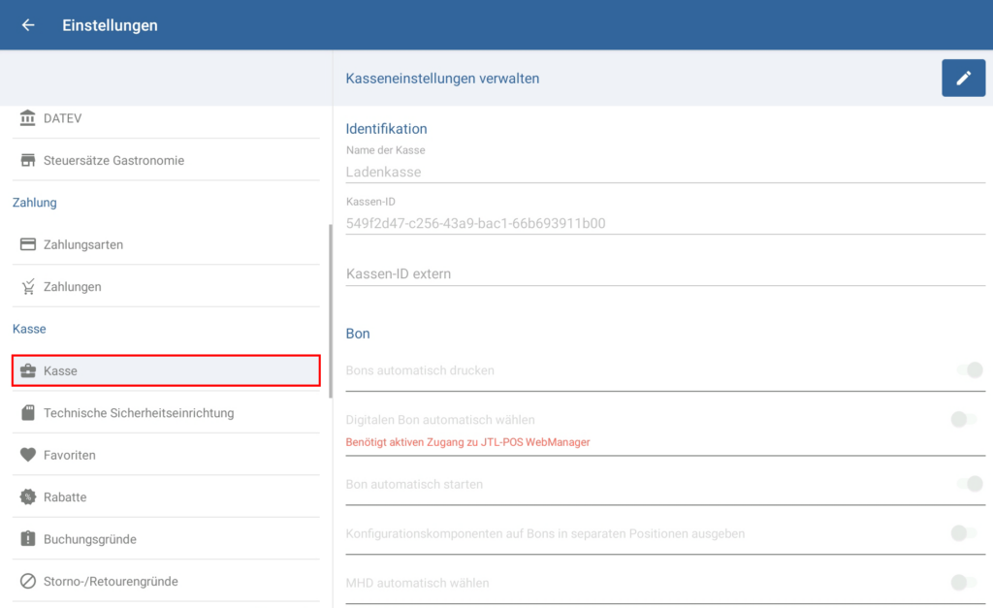Click the Zahlungen cart icon
The width and height of the screenshot is (993, 608).
click(28, 287)
